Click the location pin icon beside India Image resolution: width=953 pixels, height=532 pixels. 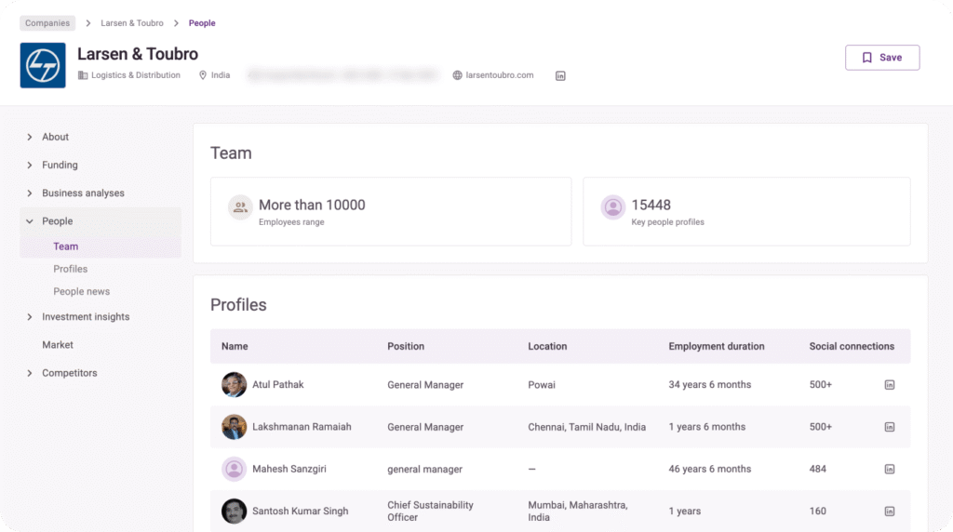point(203,75)
